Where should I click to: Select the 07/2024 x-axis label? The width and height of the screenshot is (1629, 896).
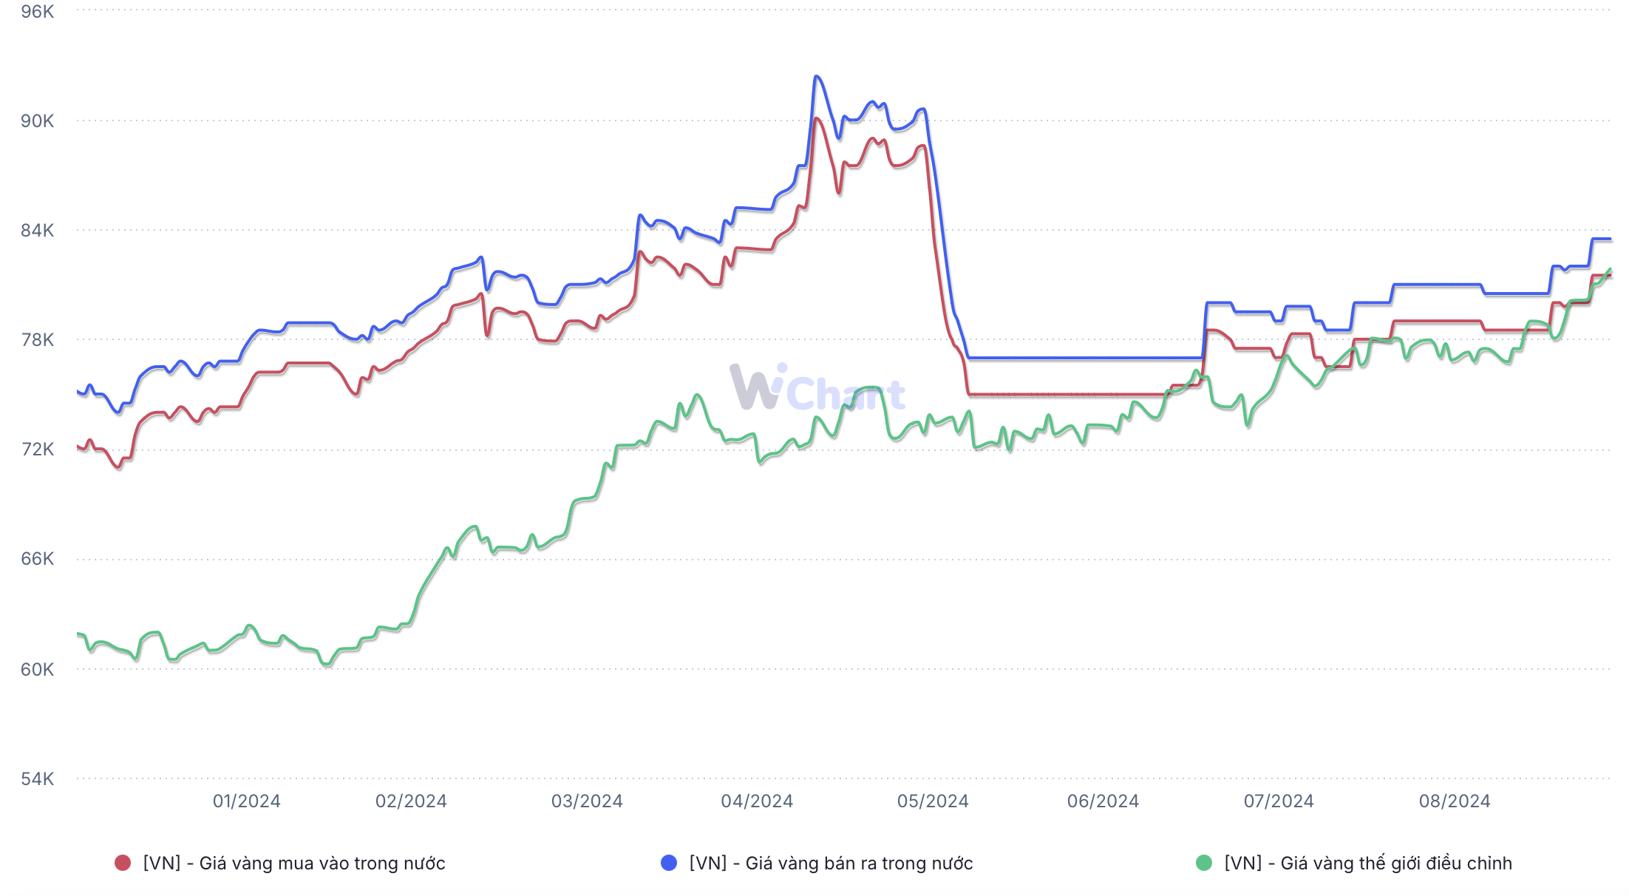pyautogui.click(x=1279, y=801)
